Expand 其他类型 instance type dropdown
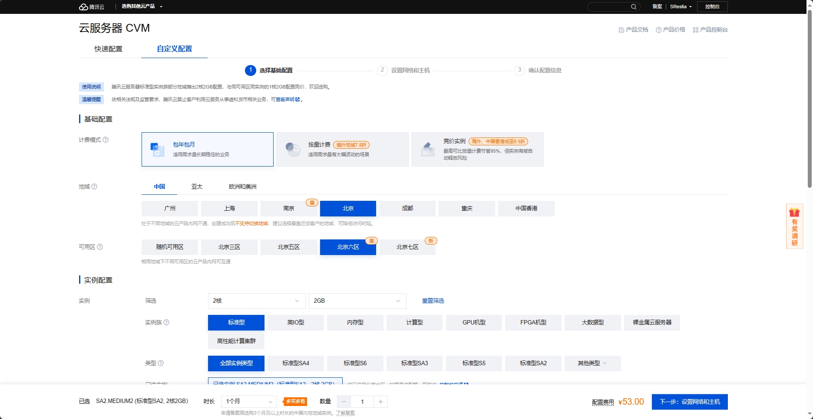 coord(592,363)
